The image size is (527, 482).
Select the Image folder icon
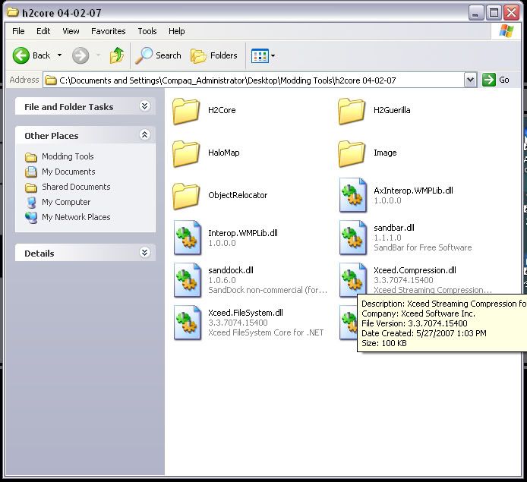352,154
